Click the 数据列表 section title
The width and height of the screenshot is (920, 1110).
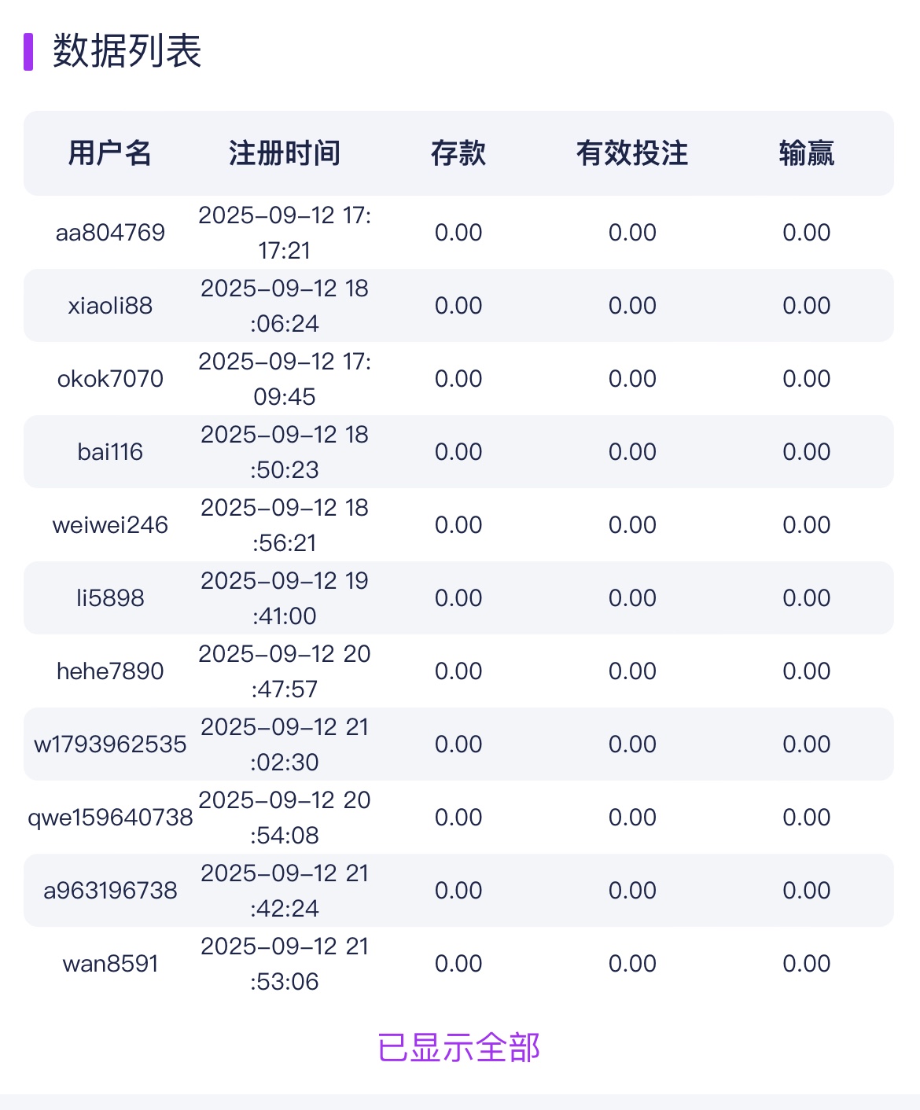click(x=127, y=52)
